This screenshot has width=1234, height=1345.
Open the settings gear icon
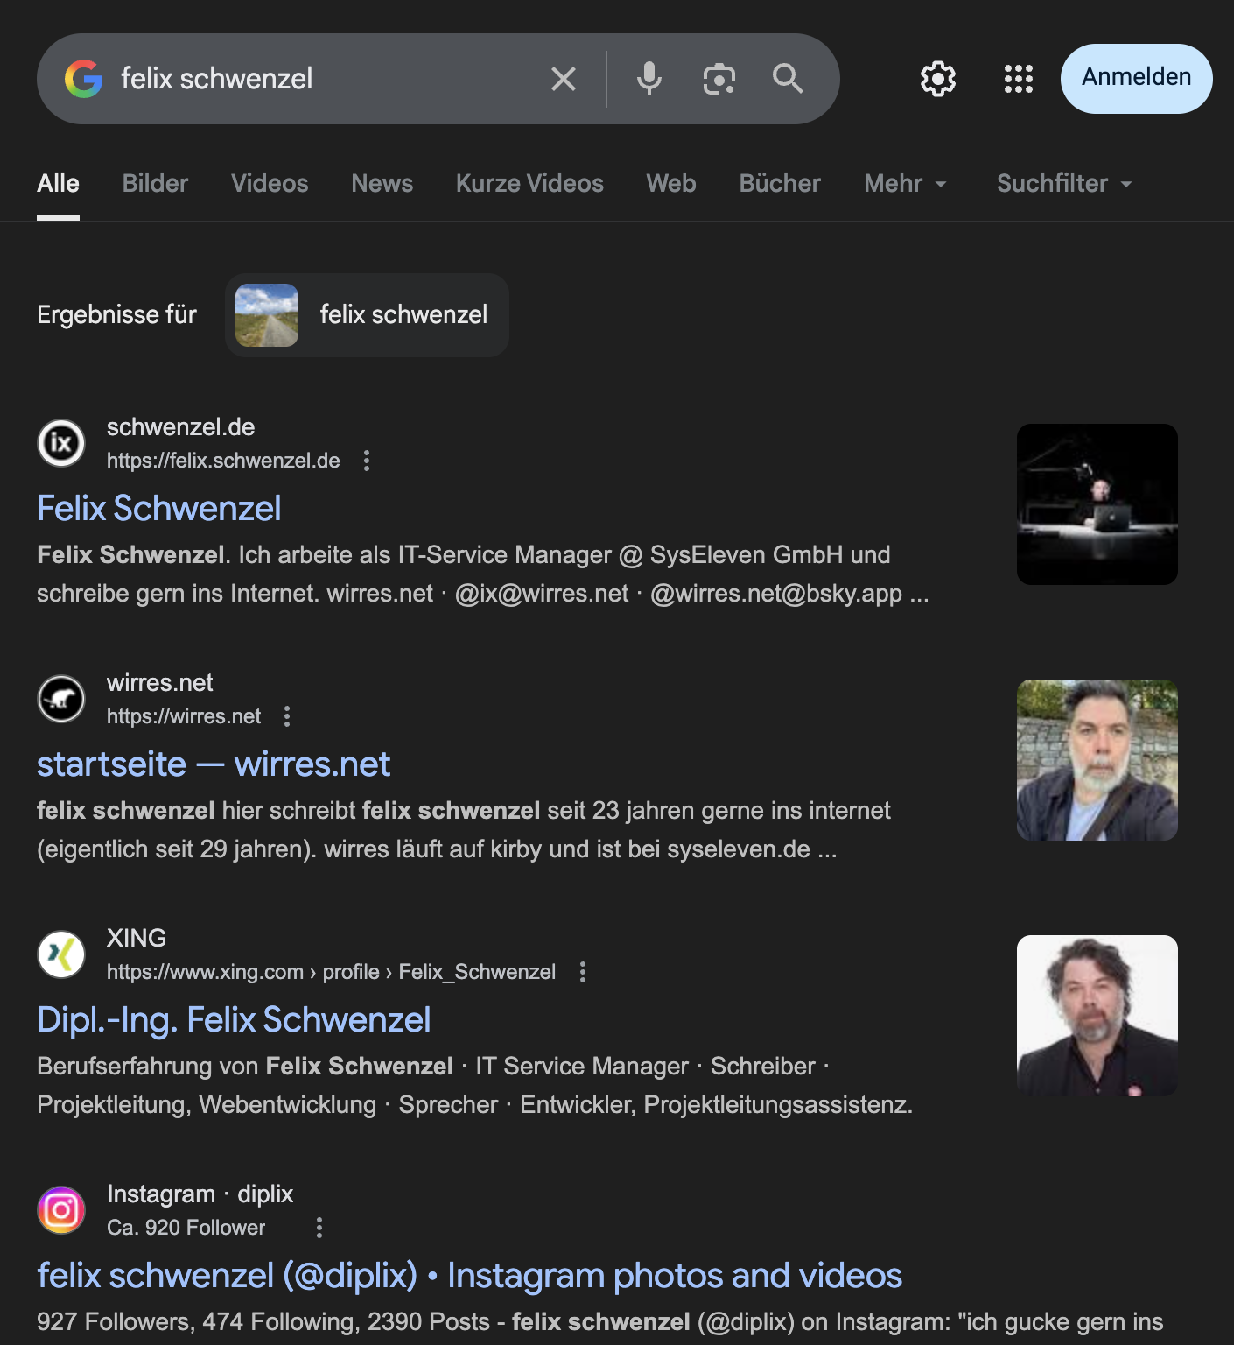(937, 79)
